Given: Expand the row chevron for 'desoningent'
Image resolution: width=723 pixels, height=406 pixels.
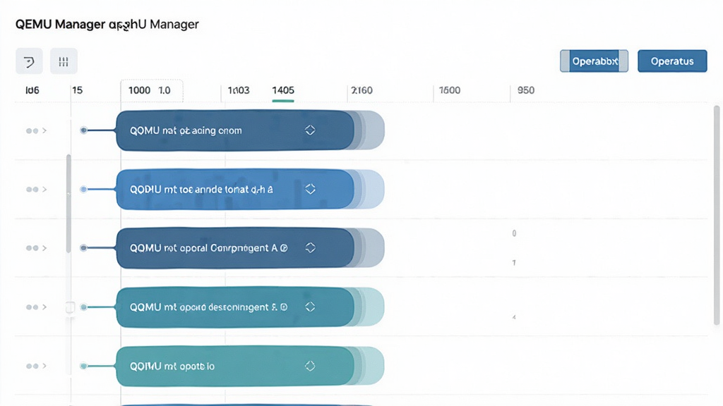Looking at the screenshot, I should point(44,307).
